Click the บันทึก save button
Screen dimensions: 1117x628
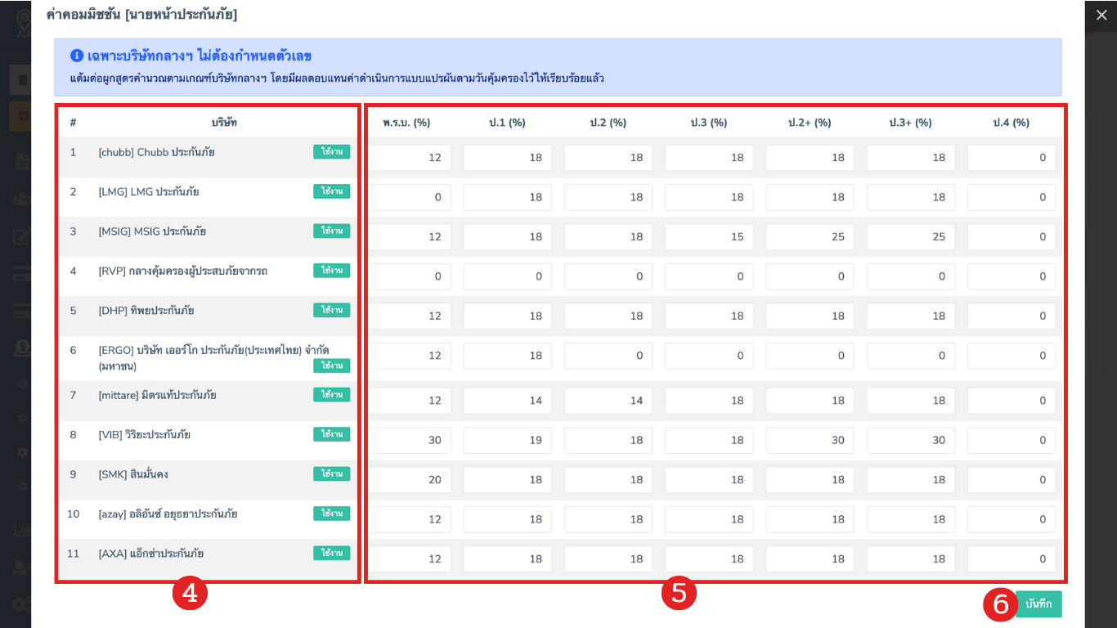1038,604
